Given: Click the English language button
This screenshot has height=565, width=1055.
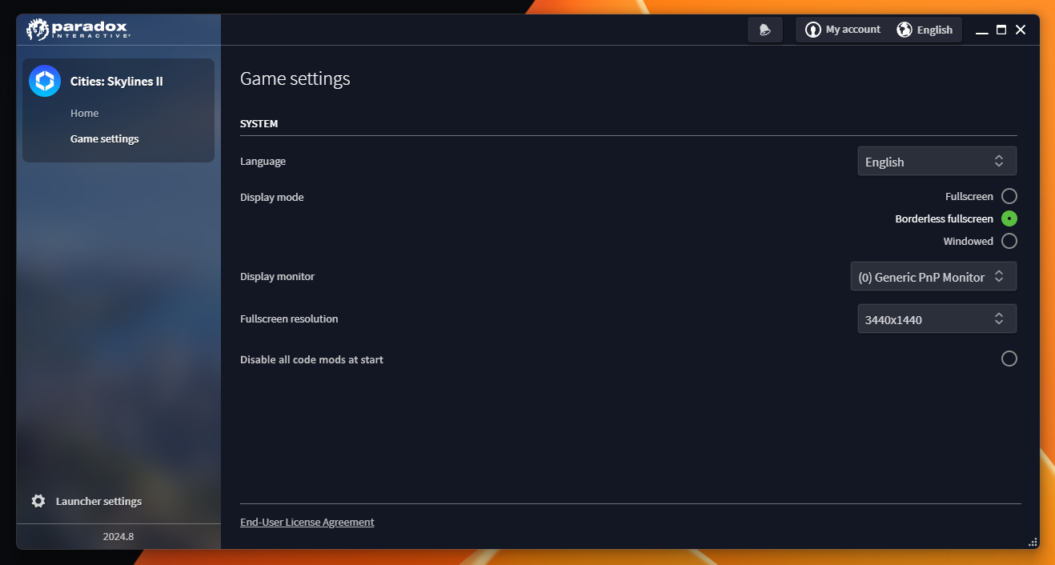Looking at the screenshot, I should tap(935, 29).
